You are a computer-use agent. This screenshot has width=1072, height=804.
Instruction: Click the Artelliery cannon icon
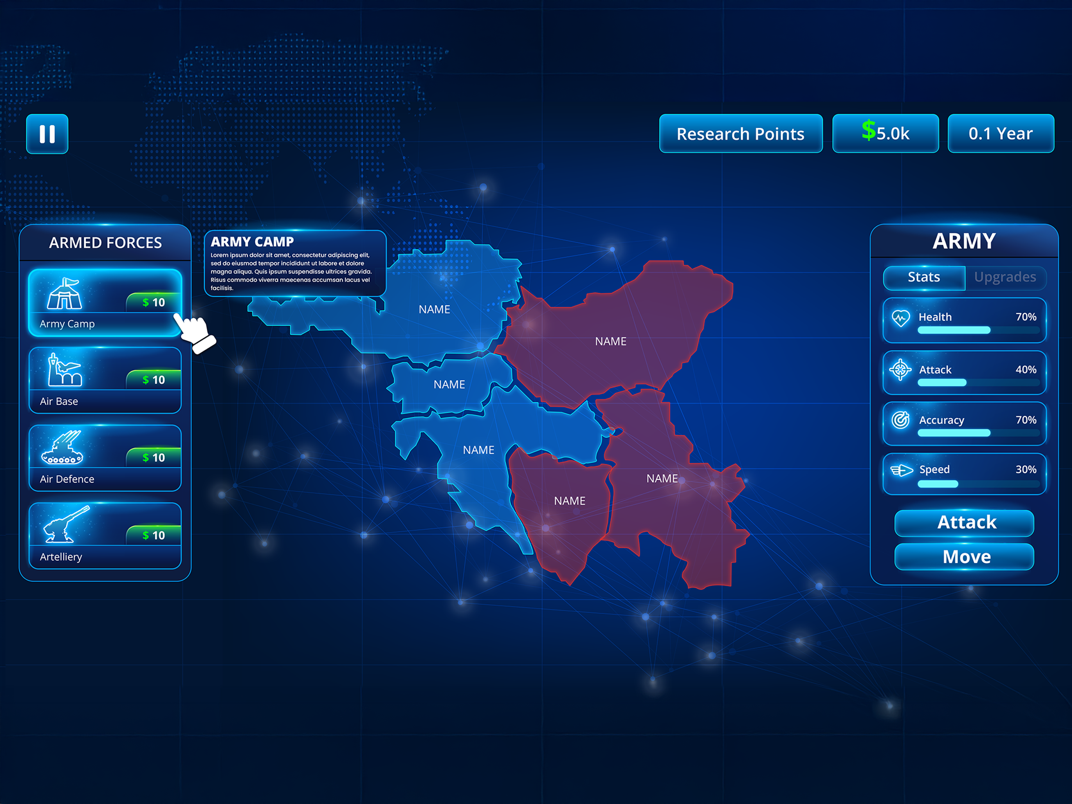66,524
